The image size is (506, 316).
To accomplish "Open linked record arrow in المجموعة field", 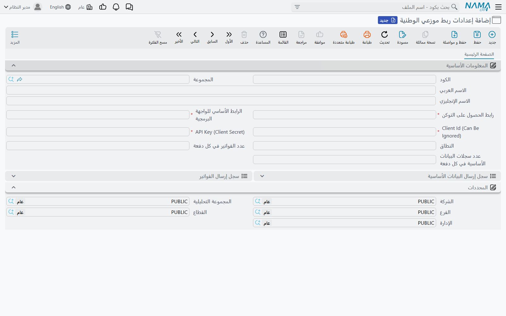I will (20, 79).
